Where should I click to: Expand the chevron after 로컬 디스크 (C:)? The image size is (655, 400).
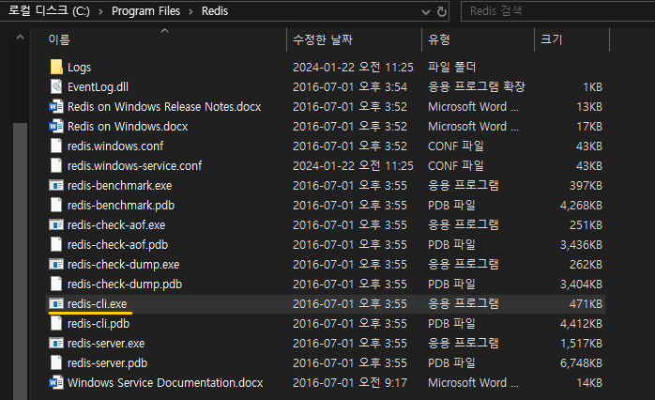(x=100, y=11)
